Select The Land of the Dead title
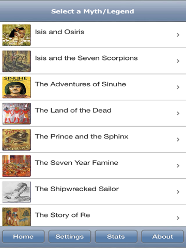 click(73, 111)
